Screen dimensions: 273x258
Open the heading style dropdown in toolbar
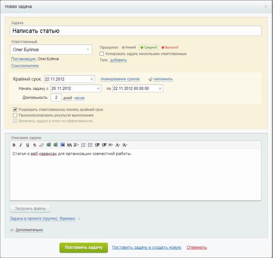click(x=111, y=145)
